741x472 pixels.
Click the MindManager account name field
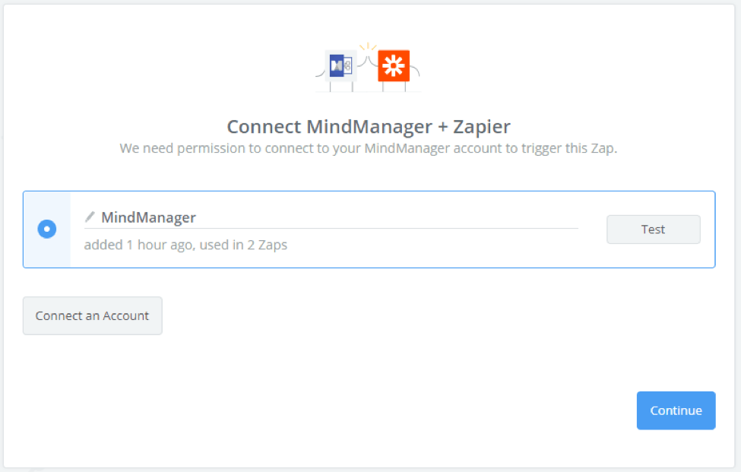[331, 217]
